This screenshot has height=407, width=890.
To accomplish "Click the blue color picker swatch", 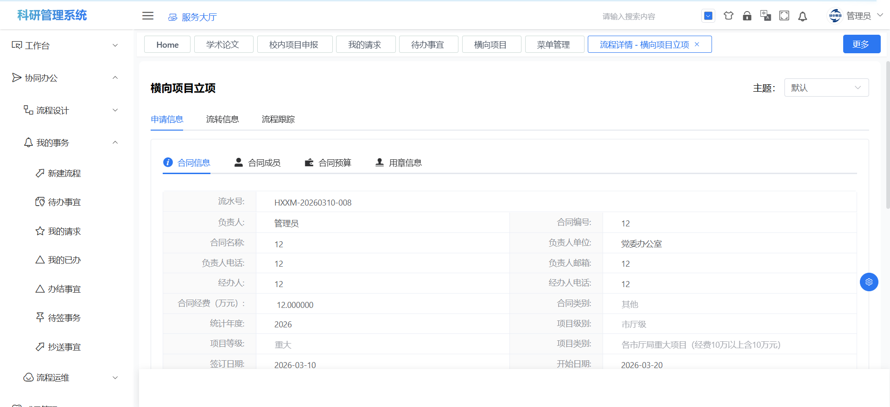I will [x=708, y=16].
